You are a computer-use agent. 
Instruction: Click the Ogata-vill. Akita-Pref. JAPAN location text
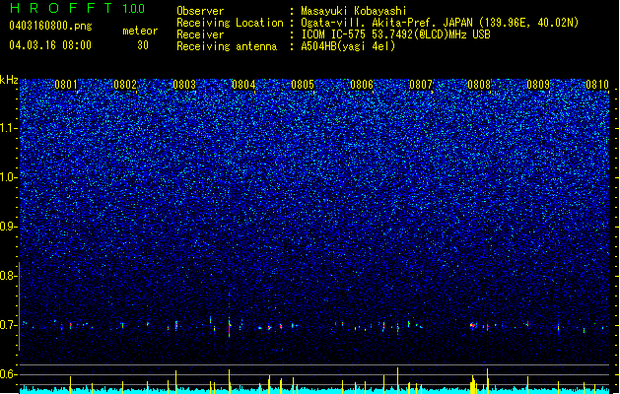[x=440, y=23]
